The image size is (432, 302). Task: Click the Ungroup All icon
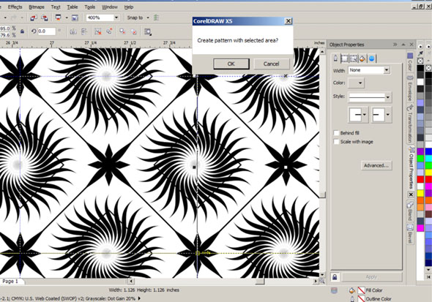(x=109, y=31)
